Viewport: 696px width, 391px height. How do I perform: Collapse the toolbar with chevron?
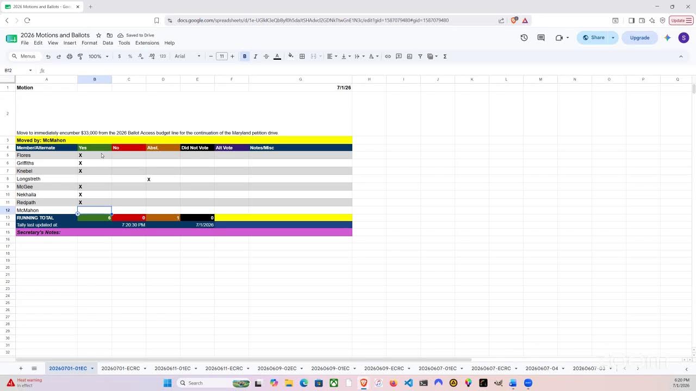681,56
